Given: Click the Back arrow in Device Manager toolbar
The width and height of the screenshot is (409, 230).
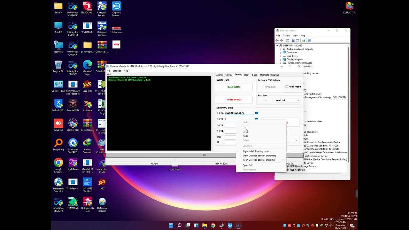Looking at the screenshot, I should [277, 40].
